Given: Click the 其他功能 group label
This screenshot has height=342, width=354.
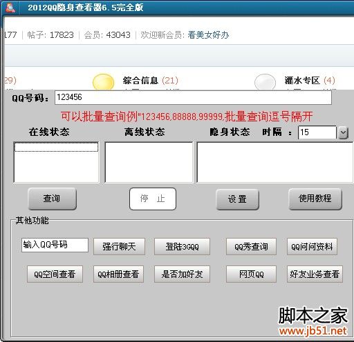Looking at the screenshot, I should (32, 221).
